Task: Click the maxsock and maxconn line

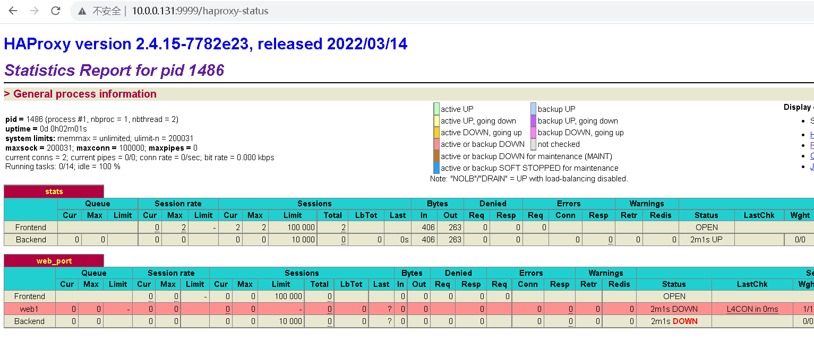Action: pos(101,148)
